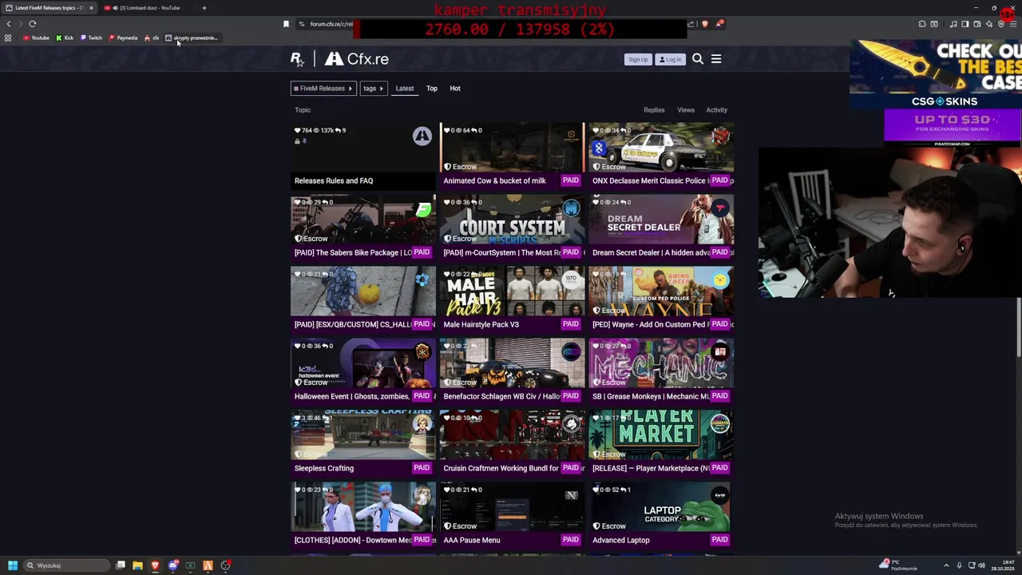Open the Kick bookmark
Viewport: 1022px width, 575px height.
click(x=65, y=38)
